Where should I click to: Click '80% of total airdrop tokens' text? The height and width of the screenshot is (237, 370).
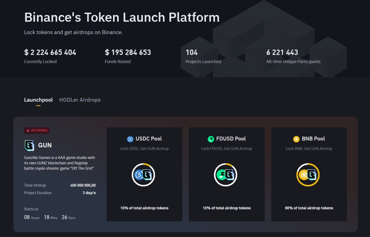pos(309,208)
